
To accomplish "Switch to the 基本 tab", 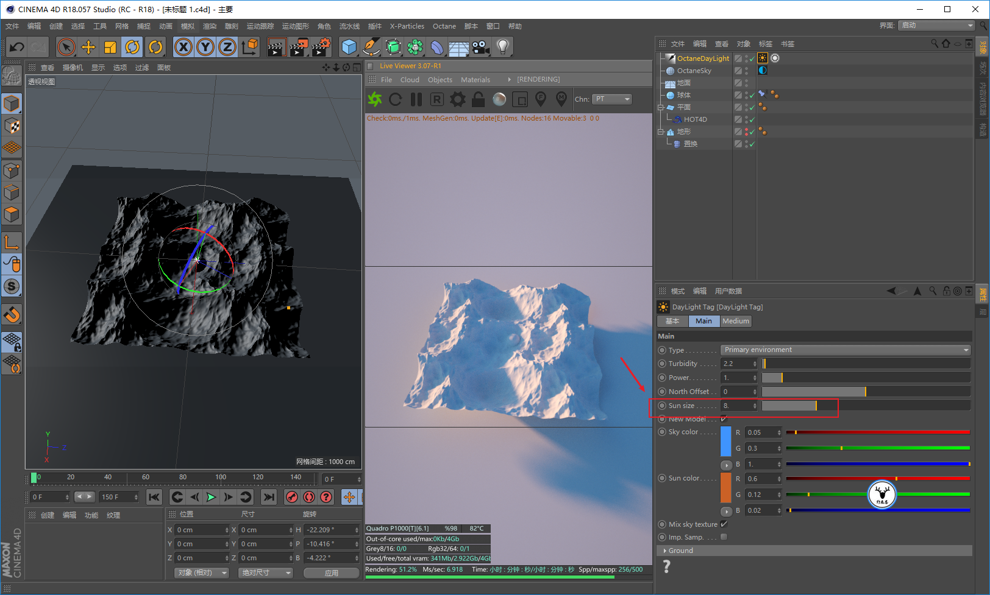I will point(672,321).
